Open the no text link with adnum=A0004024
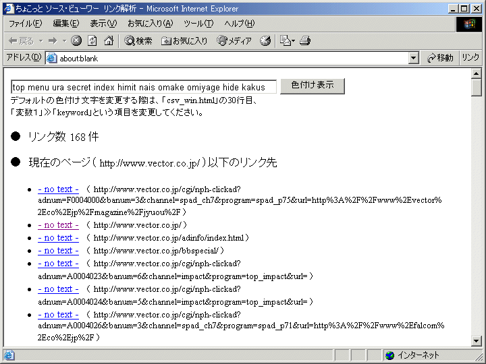This screenshot has width=486, height=364. coord(58,289)
